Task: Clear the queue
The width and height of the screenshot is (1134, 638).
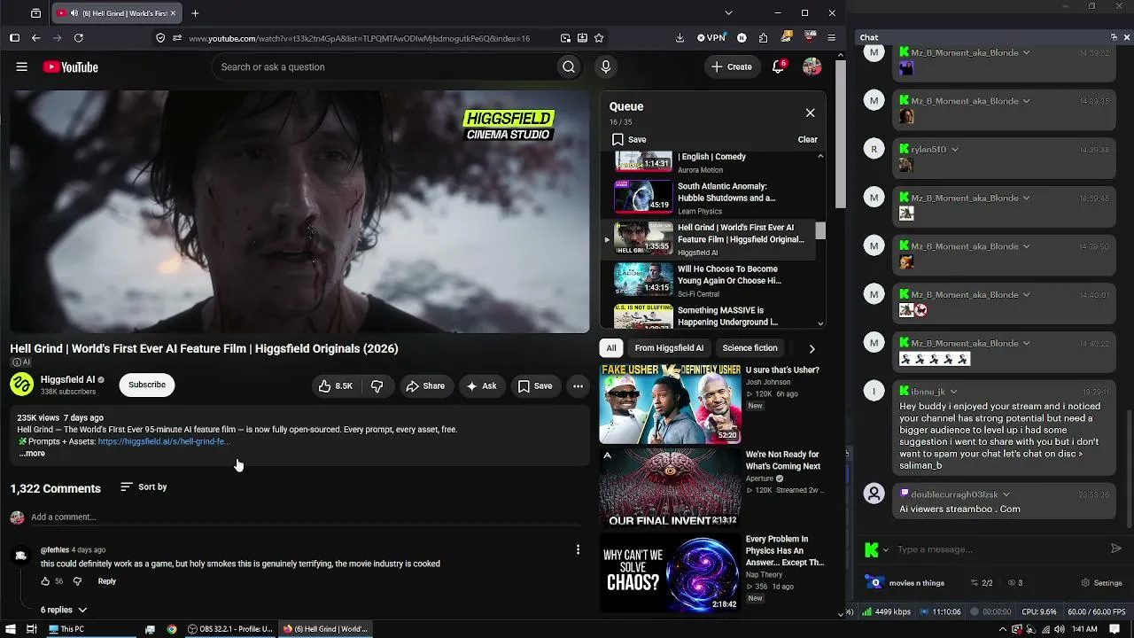Action: [x=807, y=139]
